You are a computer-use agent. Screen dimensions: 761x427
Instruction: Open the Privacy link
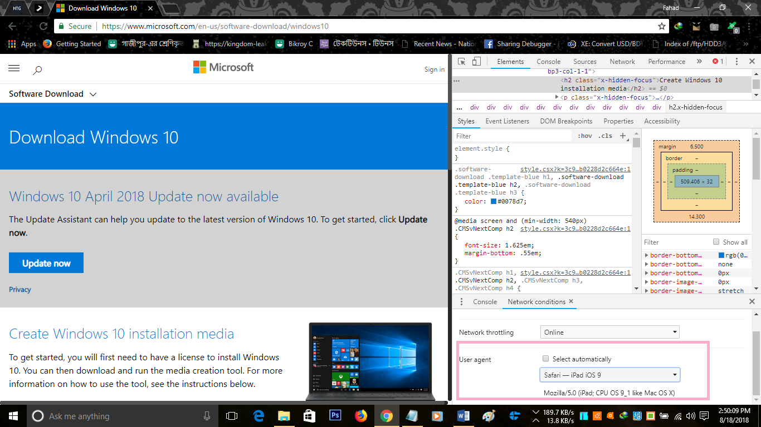point(20,290)
